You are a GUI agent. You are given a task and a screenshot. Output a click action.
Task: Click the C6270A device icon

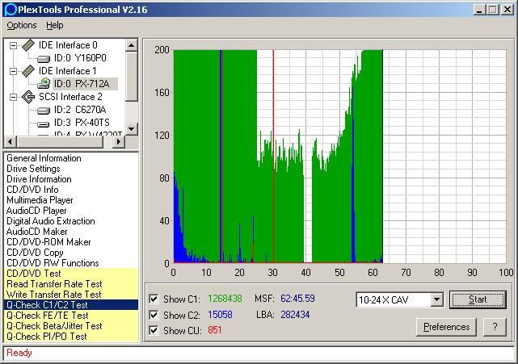coord(44,111)
